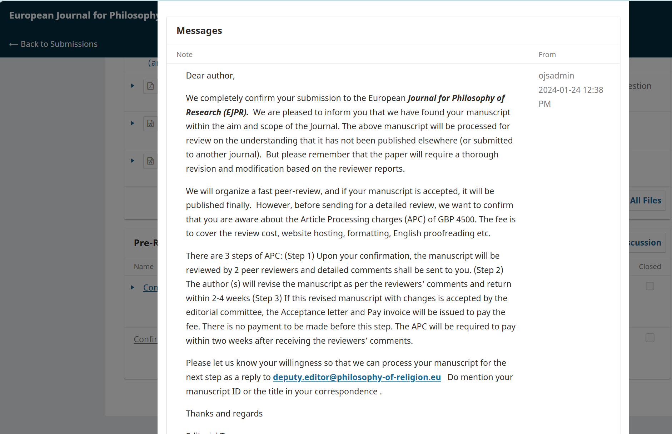672x434 pixels.
Task: Click the ojsadmin sender name
Action: pos(556,76)
